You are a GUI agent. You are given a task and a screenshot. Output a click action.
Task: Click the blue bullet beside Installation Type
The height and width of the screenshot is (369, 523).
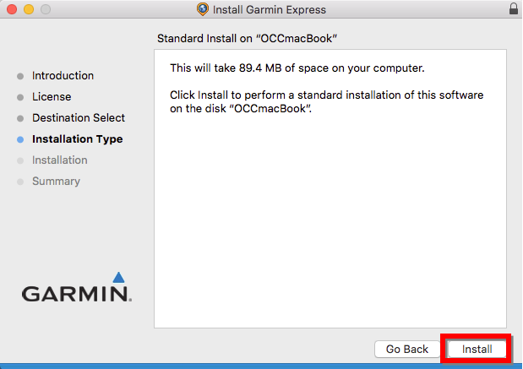tap(20, 140)
